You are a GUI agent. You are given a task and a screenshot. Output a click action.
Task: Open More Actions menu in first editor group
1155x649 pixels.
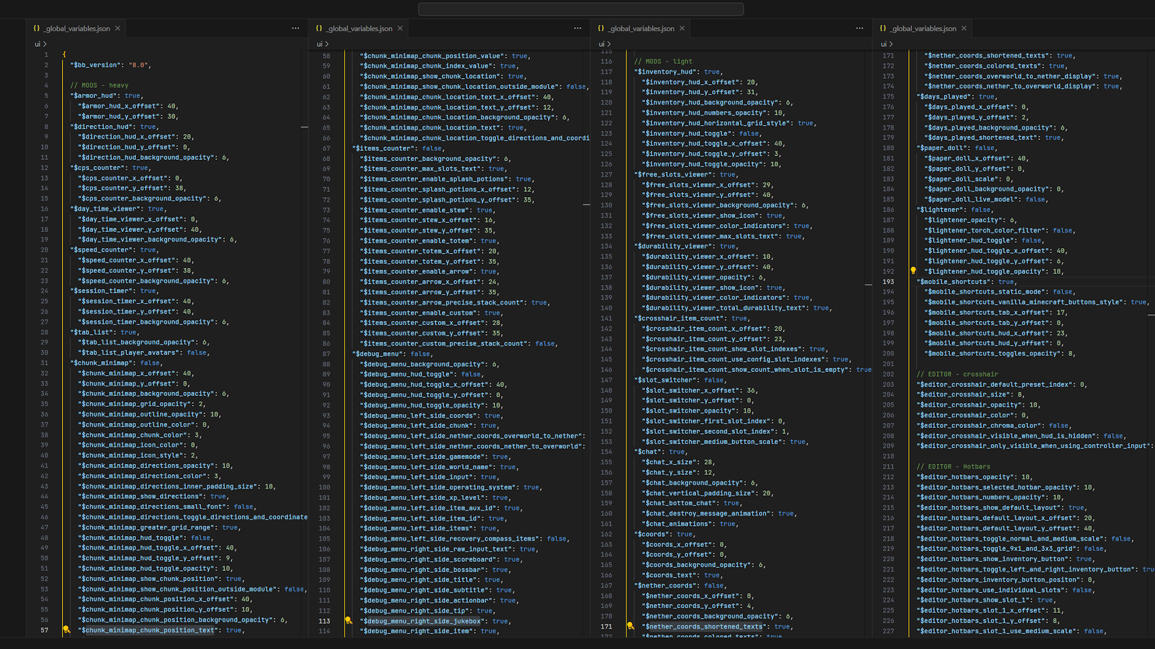[295, 28]
